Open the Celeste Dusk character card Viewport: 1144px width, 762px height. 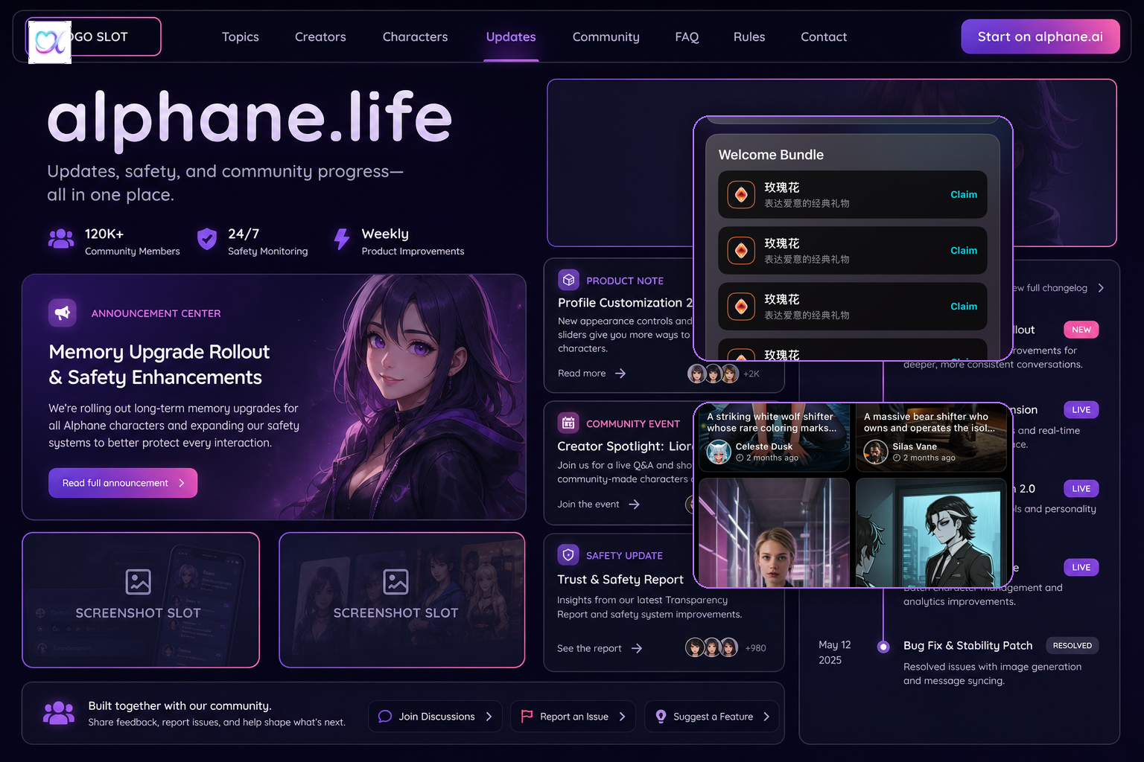pos(774,438)
